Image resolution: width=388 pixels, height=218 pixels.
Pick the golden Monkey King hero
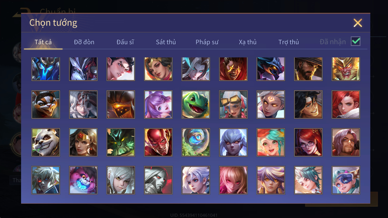[346, 69]
